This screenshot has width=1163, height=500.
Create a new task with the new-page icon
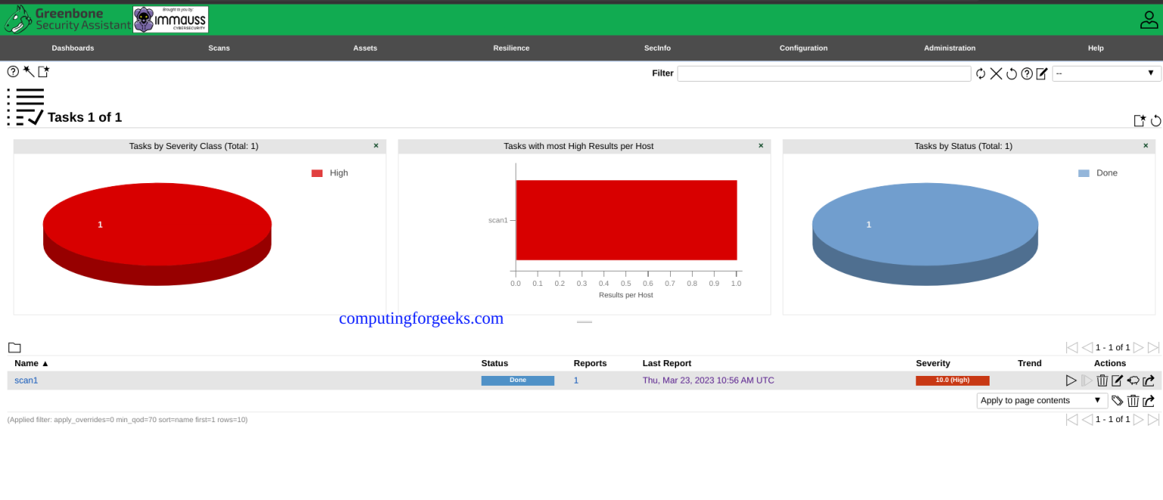(43, 71)
